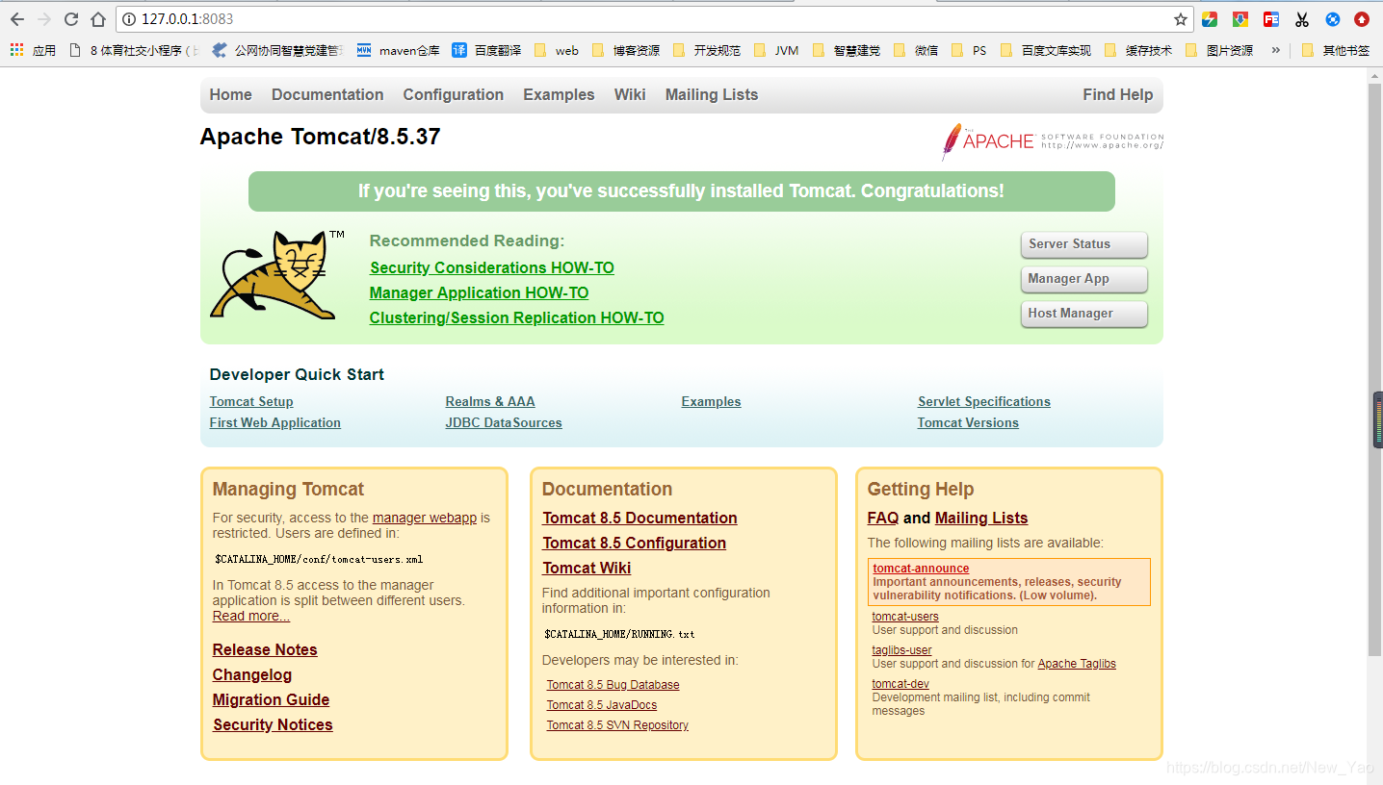Open the Tomcat Versions link

(x=968, y=422)
